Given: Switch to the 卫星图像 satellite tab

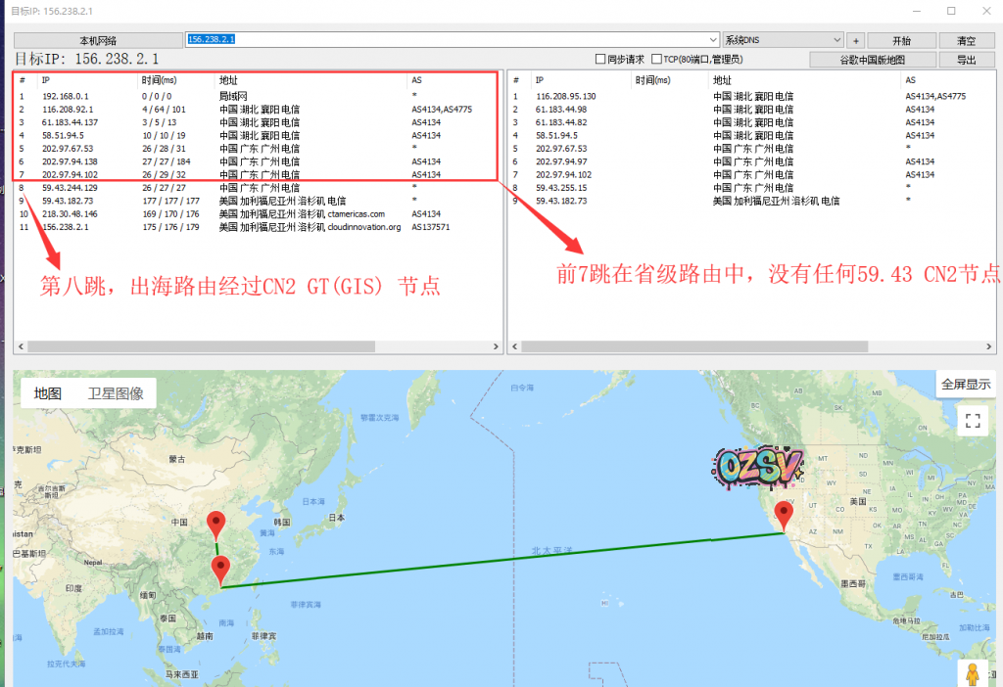Looking at the screenshot, I should point(116,393).
